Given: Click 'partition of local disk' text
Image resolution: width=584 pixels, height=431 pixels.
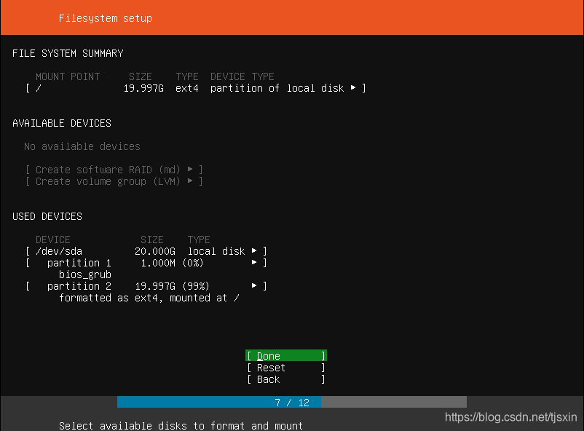Looking at the screenshot, I should point(277,88).
